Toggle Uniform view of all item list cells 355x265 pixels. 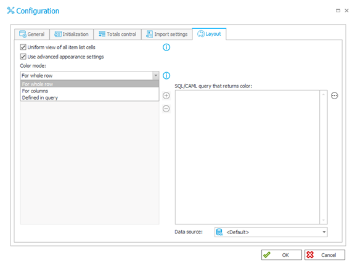23,47
